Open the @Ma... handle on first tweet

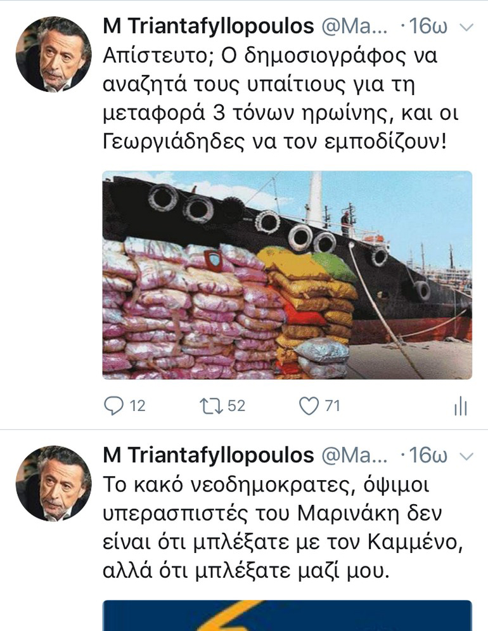click(x=354, y=27)
